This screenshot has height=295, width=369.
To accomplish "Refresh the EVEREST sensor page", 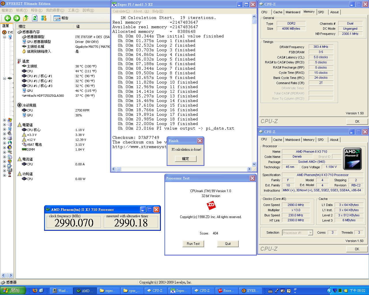I will (x=35, y=18).
